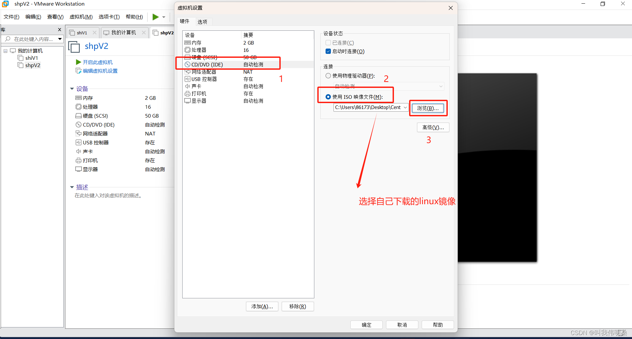This screenshot has height=339, width=632.
Task: Select shpV2 in the library tree
Action: point(33,65)
